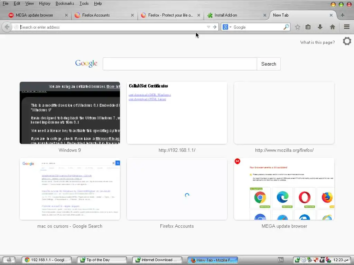
Task: Click the Back navigation arrow button
Action: (7, 27)
